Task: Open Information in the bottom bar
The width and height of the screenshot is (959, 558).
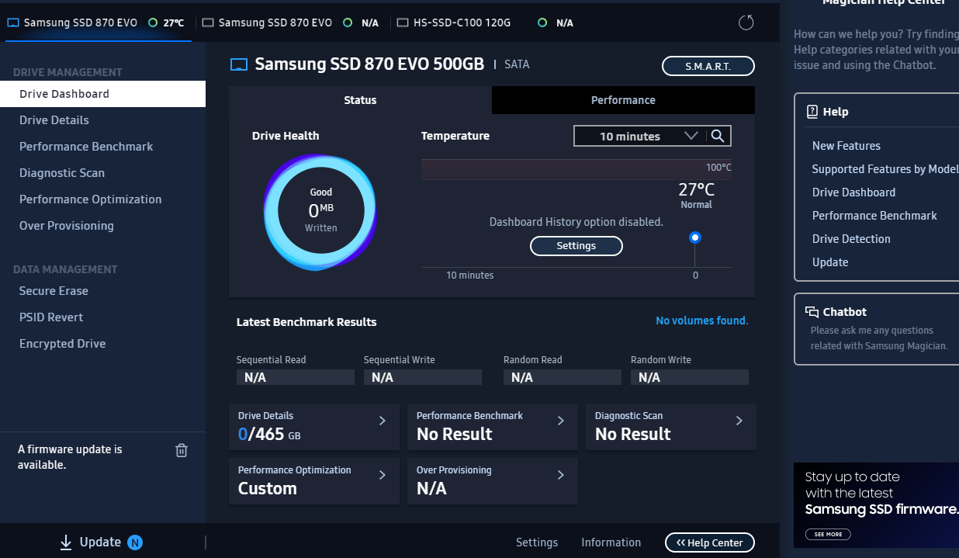Action: pos(611,542)
